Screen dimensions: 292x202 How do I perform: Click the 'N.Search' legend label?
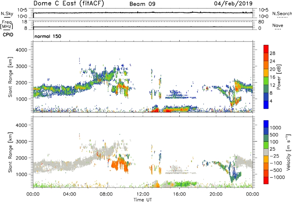point(282,13)
